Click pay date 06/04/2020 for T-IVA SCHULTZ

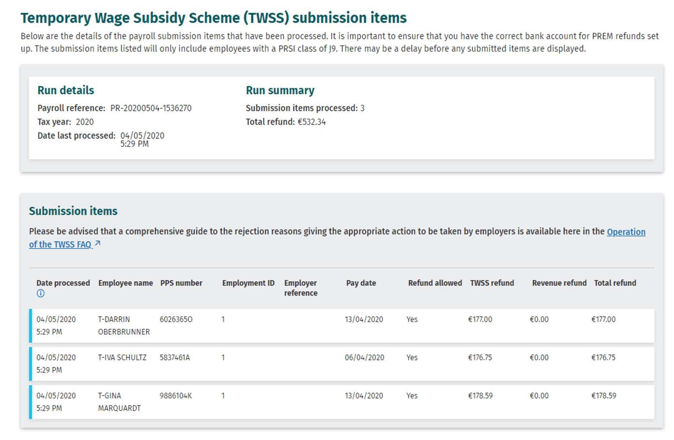364,357
